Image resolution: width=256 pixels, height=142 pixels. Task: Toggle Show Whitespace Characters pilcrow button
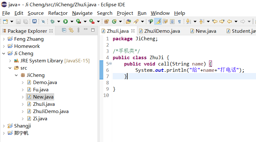(179, 21)
